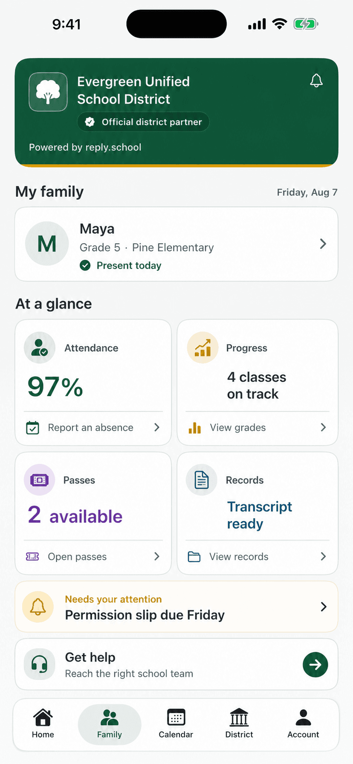Expand the Permission slip alert chevron
353x764 pixels.
(x=324, y=607)
